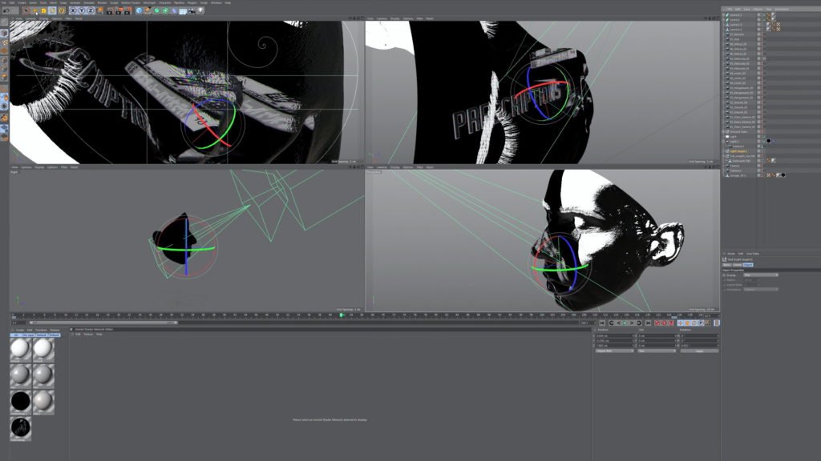Toggle the X axis lock
This screenshot has height=461, width=821.
coord(73,10)
